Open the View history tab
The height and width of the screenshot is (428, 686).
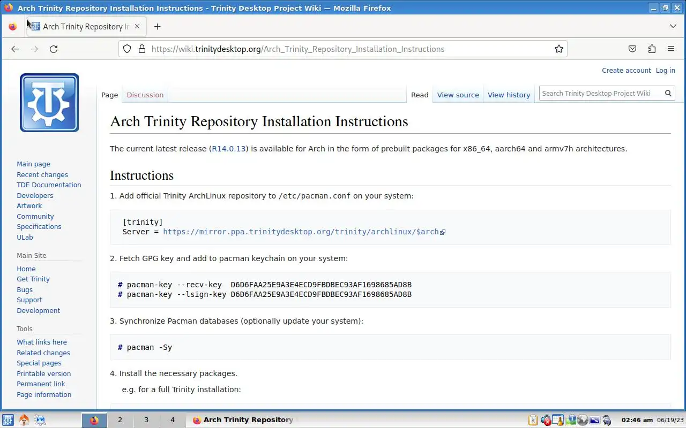tap(509, 95)
